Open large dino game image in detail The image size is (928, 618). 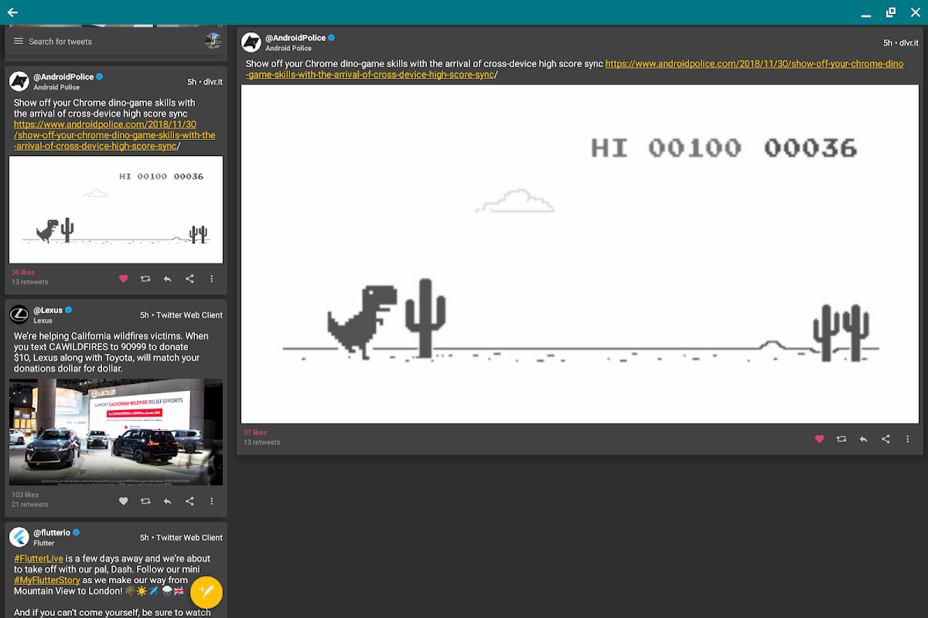[580, 254]
